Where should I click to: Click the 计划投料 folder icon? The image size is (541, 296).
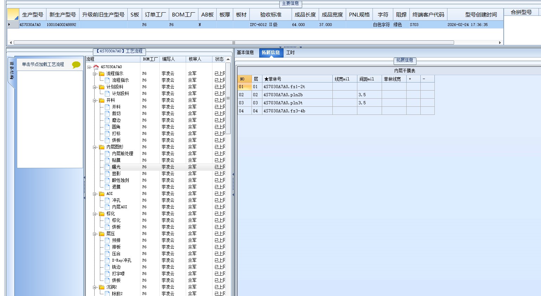tap(102, 87)
